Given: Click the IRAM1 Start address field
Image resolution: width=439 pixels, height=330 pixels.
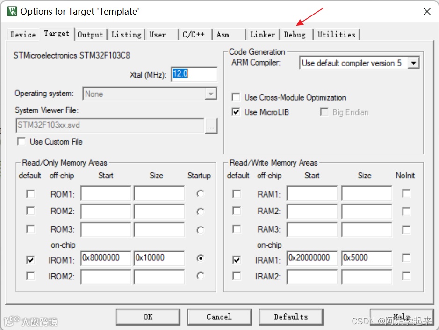Looking at the screenshot, I should point(312,258).
